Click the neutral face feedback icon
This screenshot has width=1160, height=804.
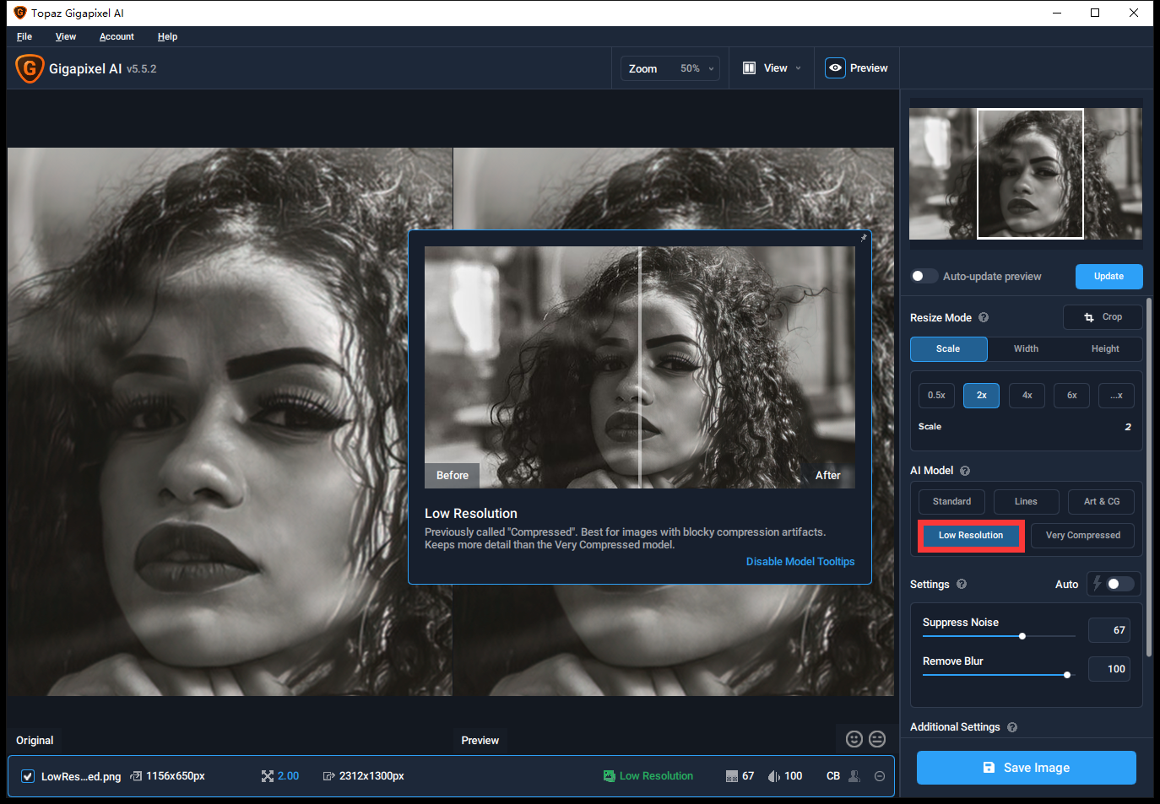[877, 739]
